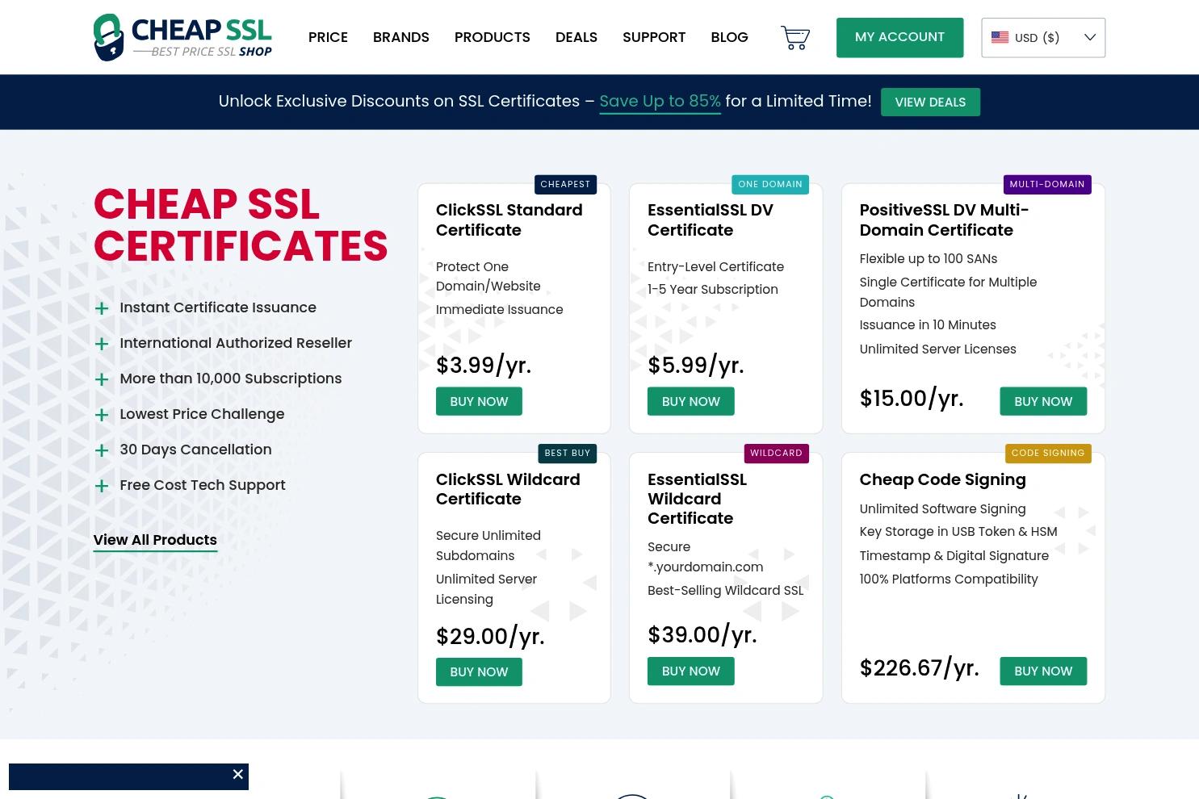1199x799 pixels.
Task: Click the Unlimited Software Signing text
Action: (942, 509)
